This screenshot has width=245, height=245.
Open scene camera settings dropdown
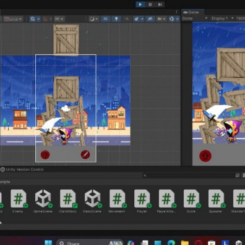pyautogui.click(x=161, y=19)
